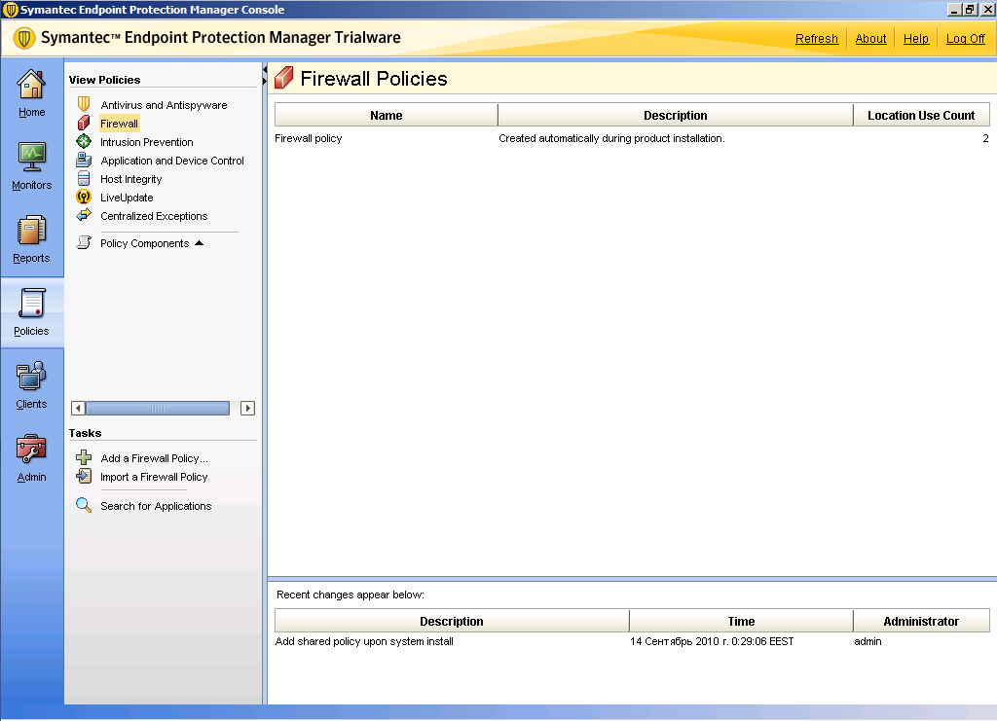Restore down the console window

click(x=970, y=10)
